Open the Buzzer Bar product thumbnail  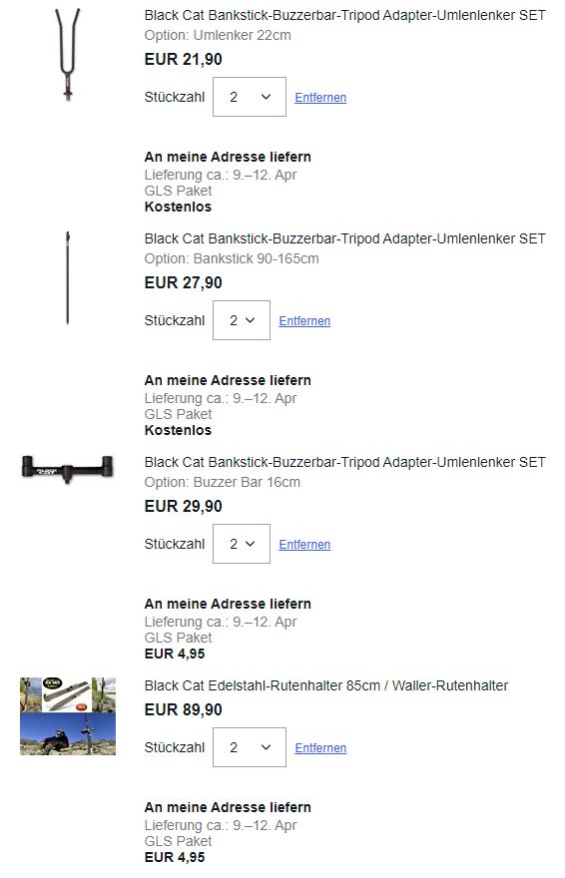pos(67,469)
